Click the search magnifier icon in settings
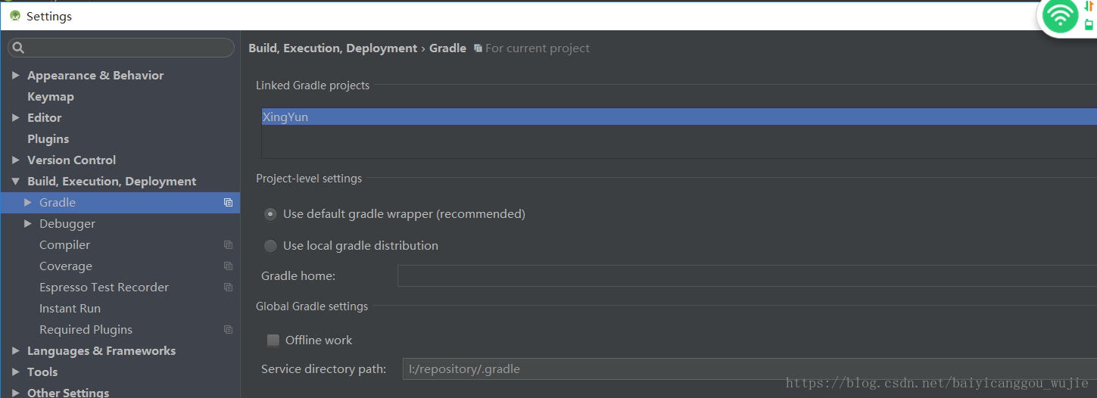 (x=18, y=48)
